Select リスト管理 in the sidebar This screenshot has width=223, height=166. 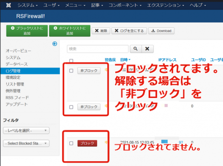[15, 84]
